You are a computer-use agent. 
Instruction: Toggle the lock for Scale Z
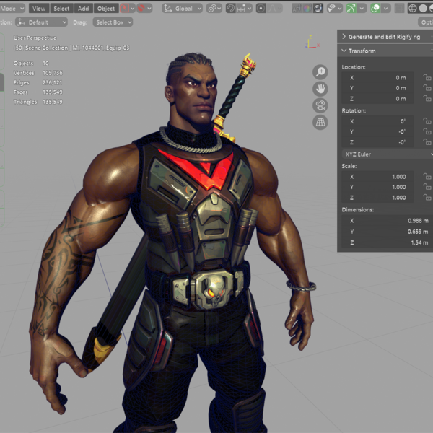click(427, 197)
